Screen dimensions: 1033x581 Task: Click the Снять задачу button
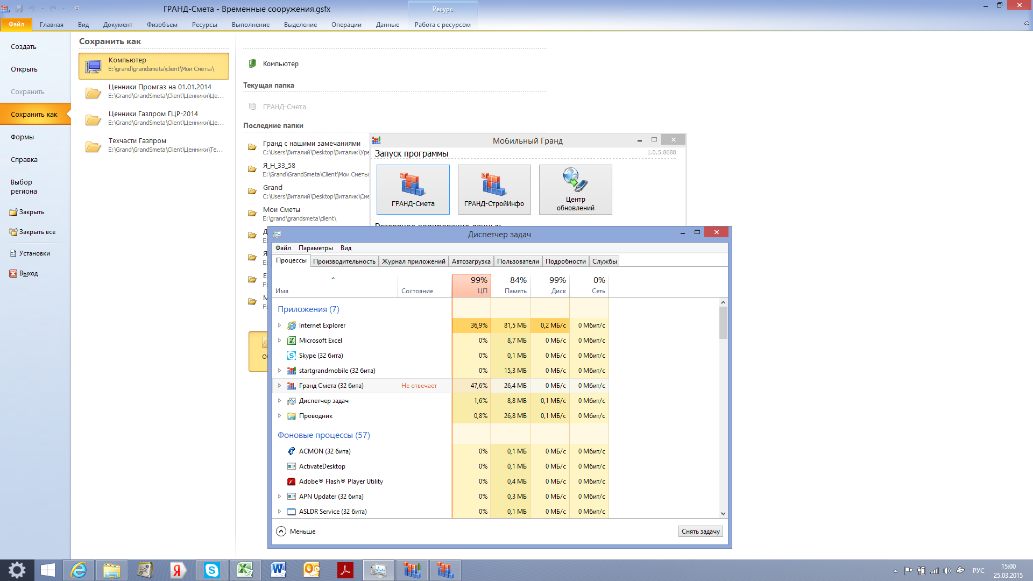point(700,532)
